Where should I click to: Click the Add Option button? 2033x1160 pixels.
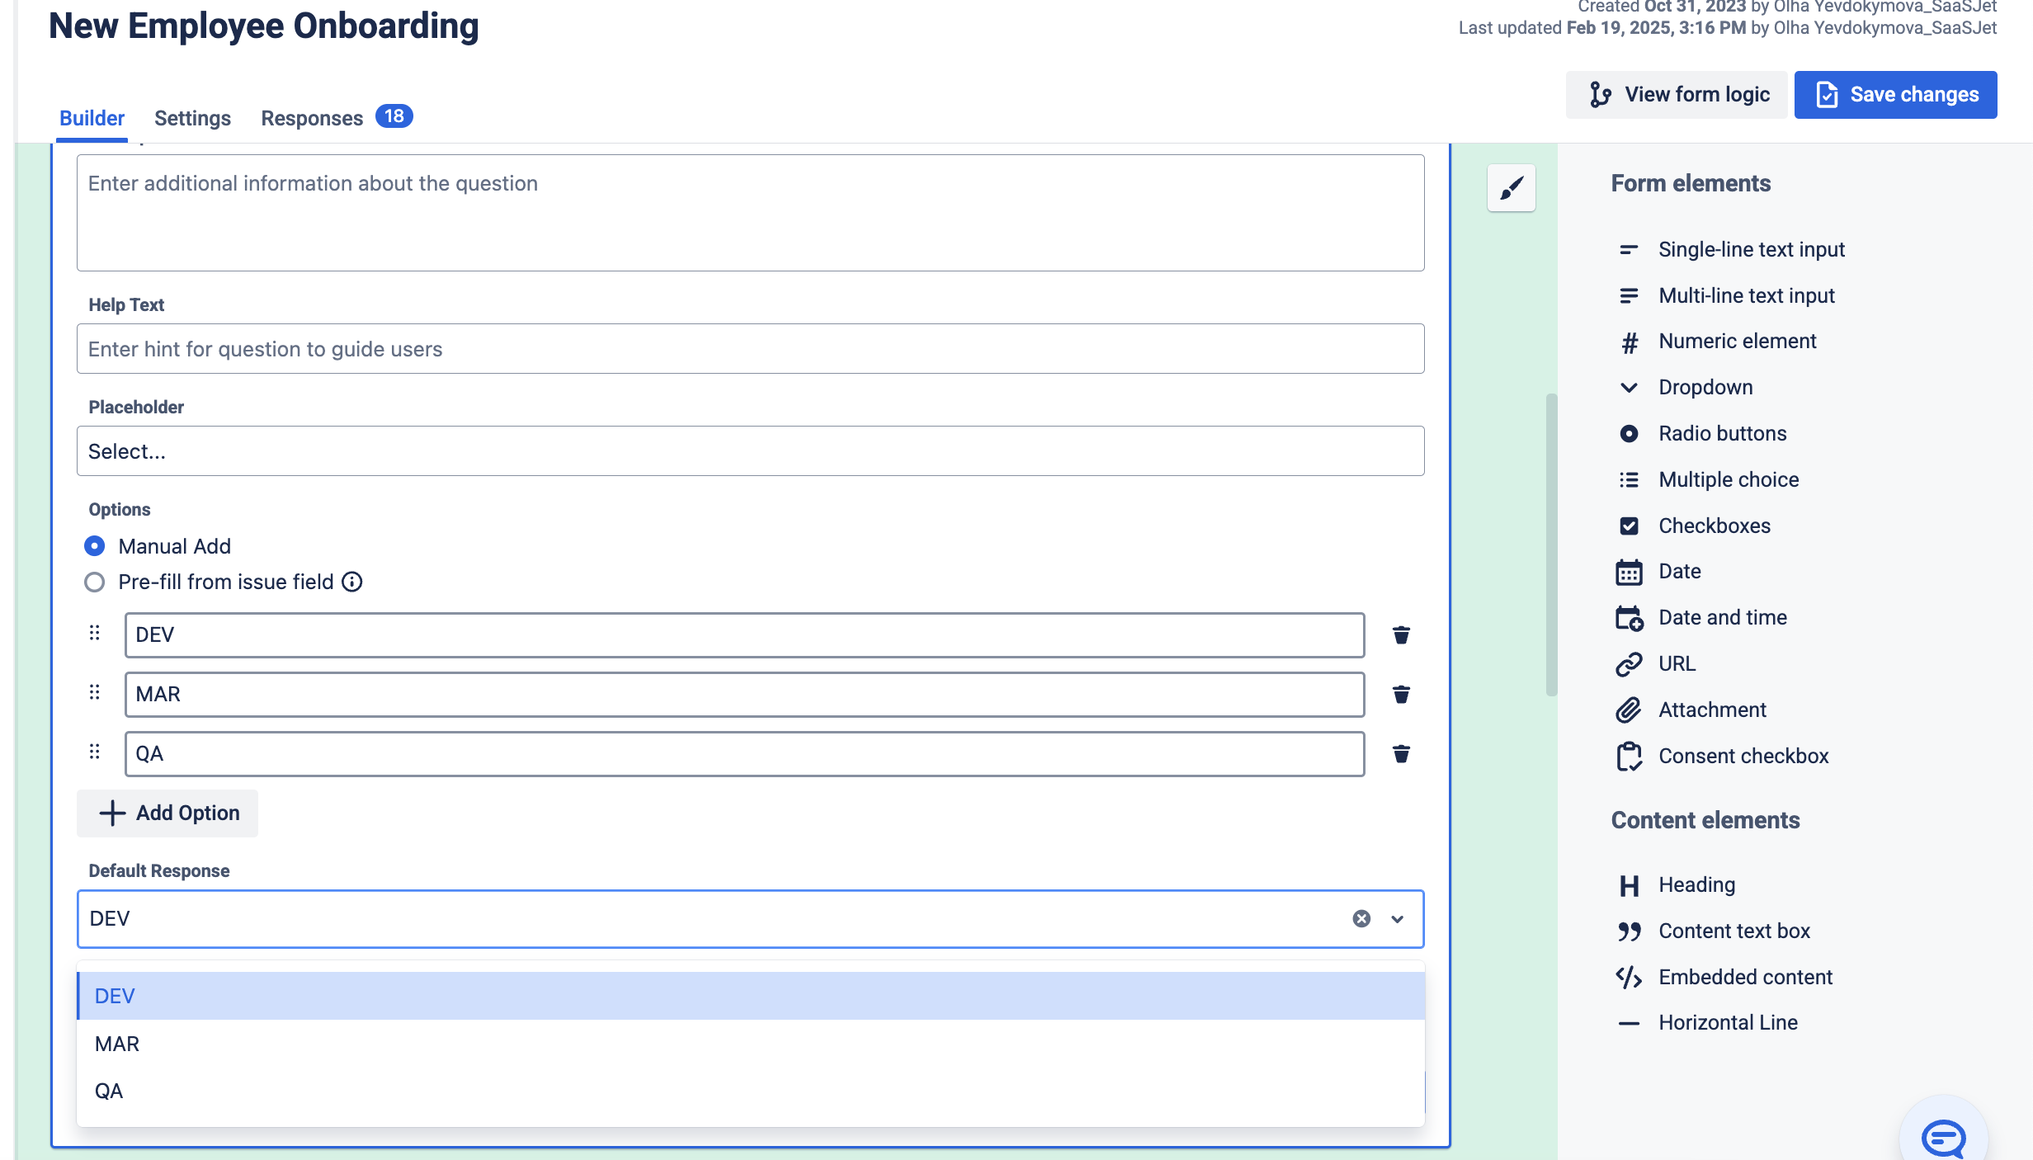click(x=167, y=813)
